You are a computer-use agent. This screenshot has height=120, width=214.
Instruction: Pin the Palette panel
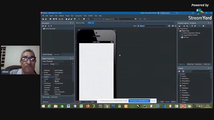coord(208,68)
